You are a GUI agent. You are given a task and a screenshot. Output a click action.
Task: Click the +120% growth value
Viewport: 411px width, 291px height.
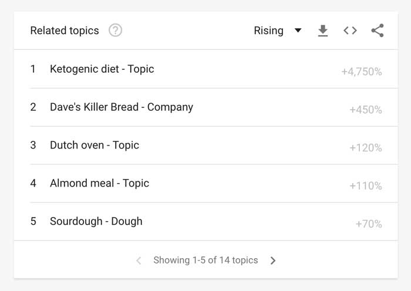click(366, 148)
